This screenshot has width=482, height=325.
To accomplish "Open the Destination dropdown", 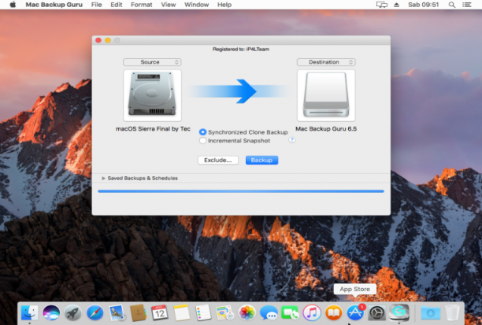I will (326, 62).
